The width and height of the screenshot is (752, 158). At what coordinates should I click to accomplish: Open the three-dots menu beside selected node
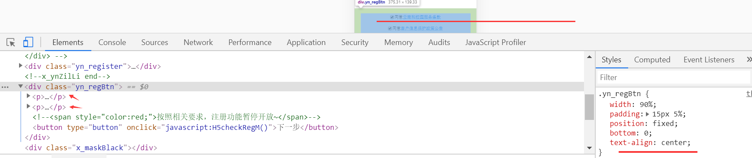pos(5,87)
